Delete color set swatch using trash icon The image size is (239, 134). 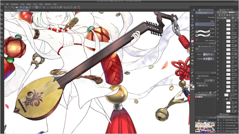click(215, 117)
